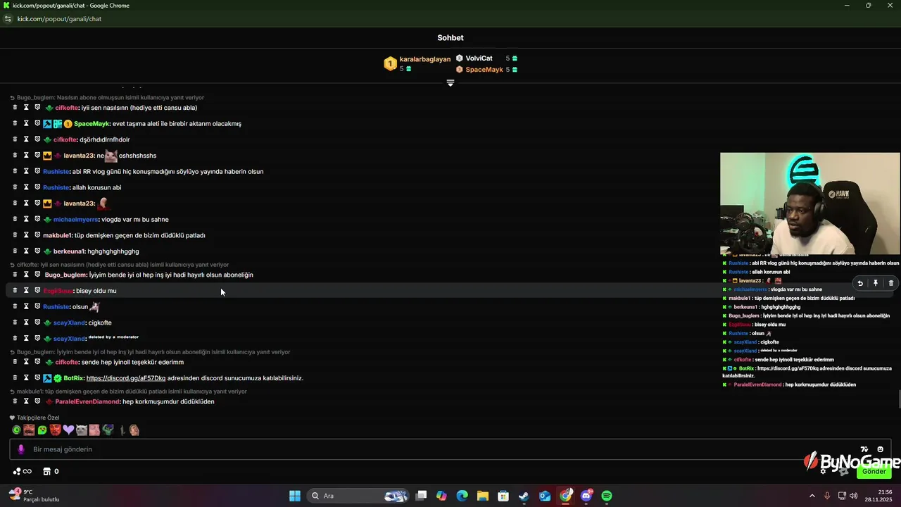
Task: Open site info icon in the address bar
Action: (8, 19)
